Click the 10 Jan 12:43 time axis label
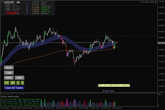165x110 pixels. coord(72,108)
